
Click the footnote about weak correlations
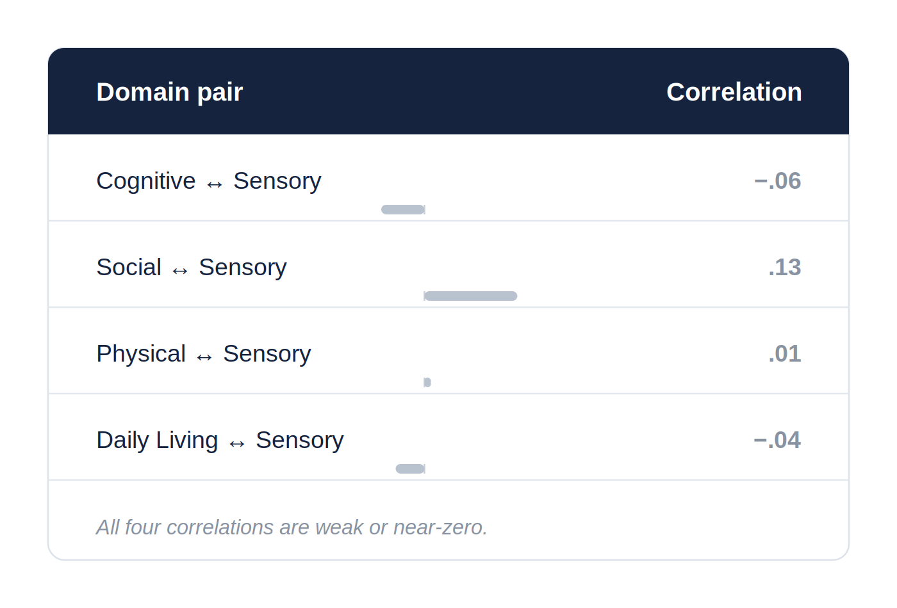coord(292,527)
